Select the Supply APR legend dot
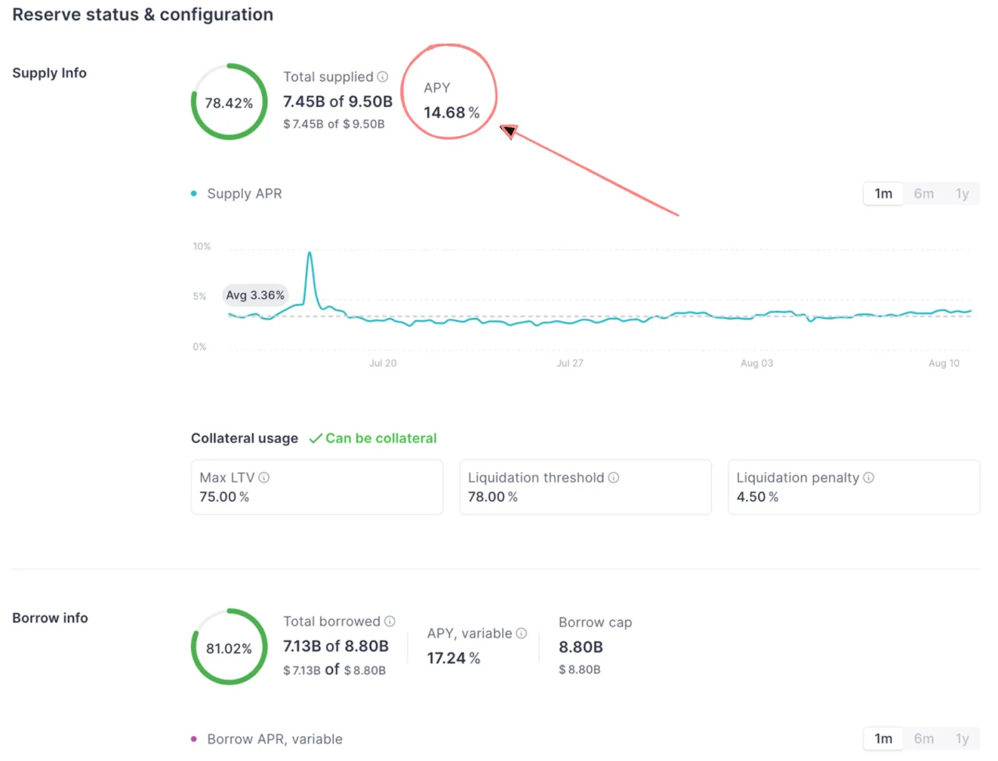 click(x=193, y=194)
